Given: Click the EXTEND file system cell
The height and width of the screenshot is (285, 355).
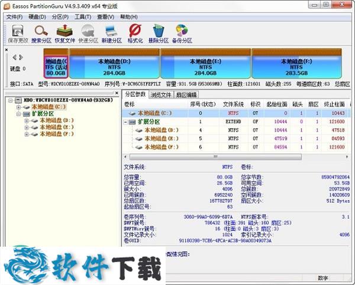Looking at the screenshot, I should (233, 122).
